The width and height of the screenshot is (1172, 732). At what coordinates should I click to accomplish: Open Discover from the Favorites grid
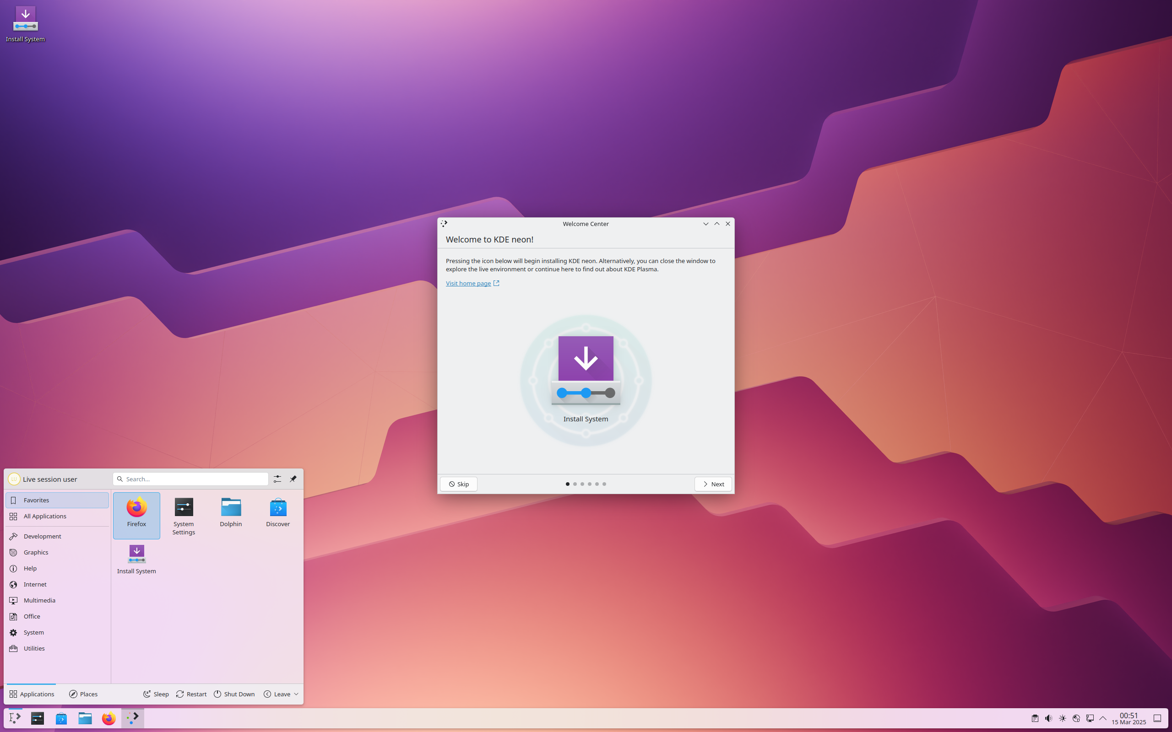click(x=277, y=515)
